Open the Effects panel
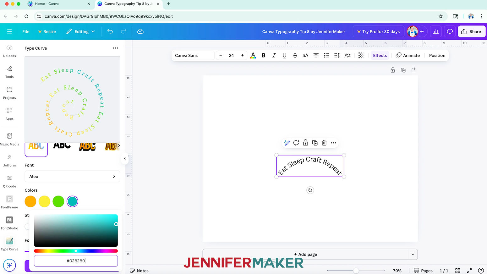487x274 pixels. pyautogui.click(x=380, y=55)
